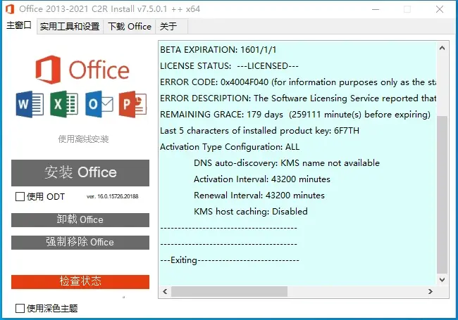The height and width of the screenshot is (320, 458).
Task: Open the 实用工具和设置 tab
Action: pyautogui.click(x=70, y=27)
